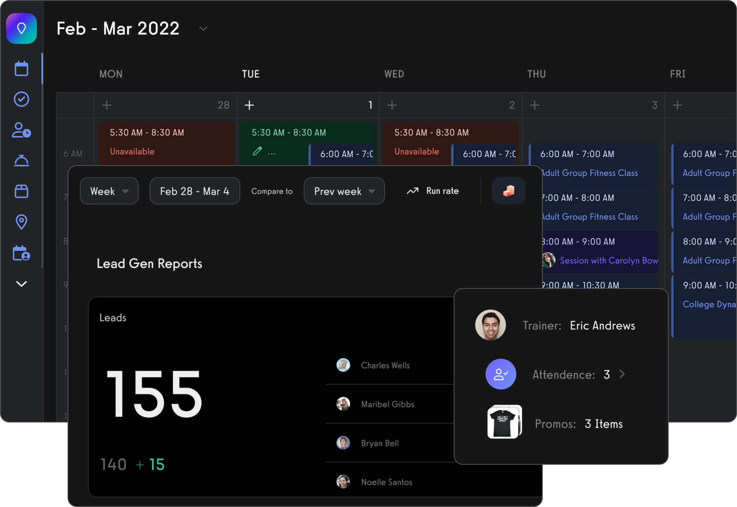The image size is (737, 507).
Task: View attendance details via the right chevron
Action: 622,374
